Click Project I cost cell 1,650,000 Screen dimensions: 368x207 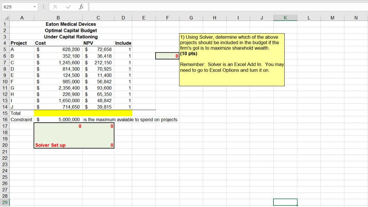(x=58, y=100)
